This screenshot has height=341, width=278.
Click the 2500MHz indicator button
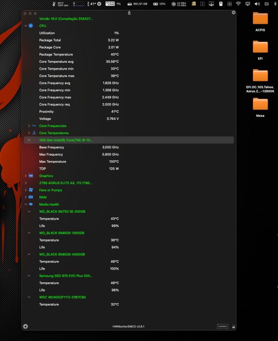point(223,326)
